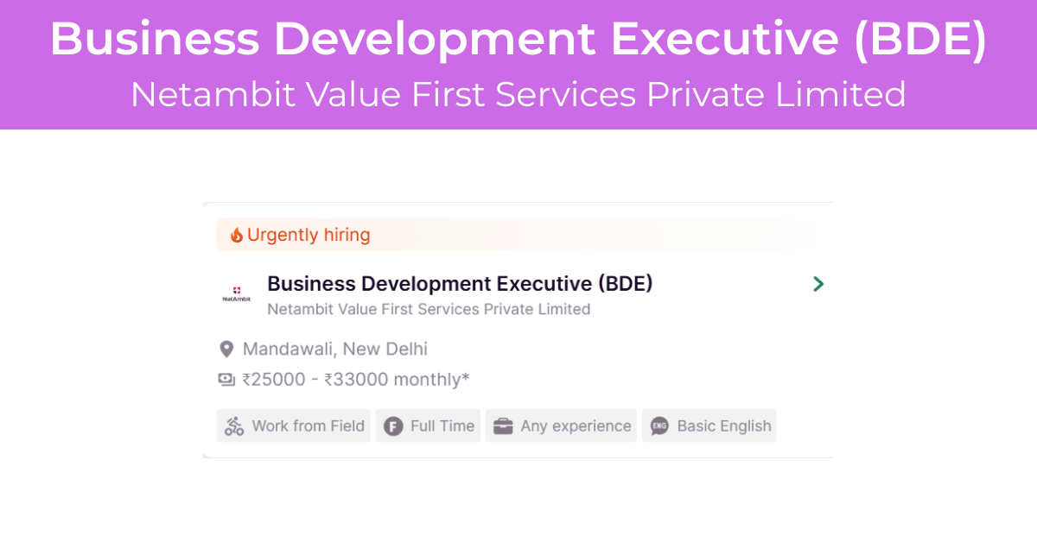Click the company name in purple header
The height and width of the screenshot is (542, 1037).
click(518, 94)
